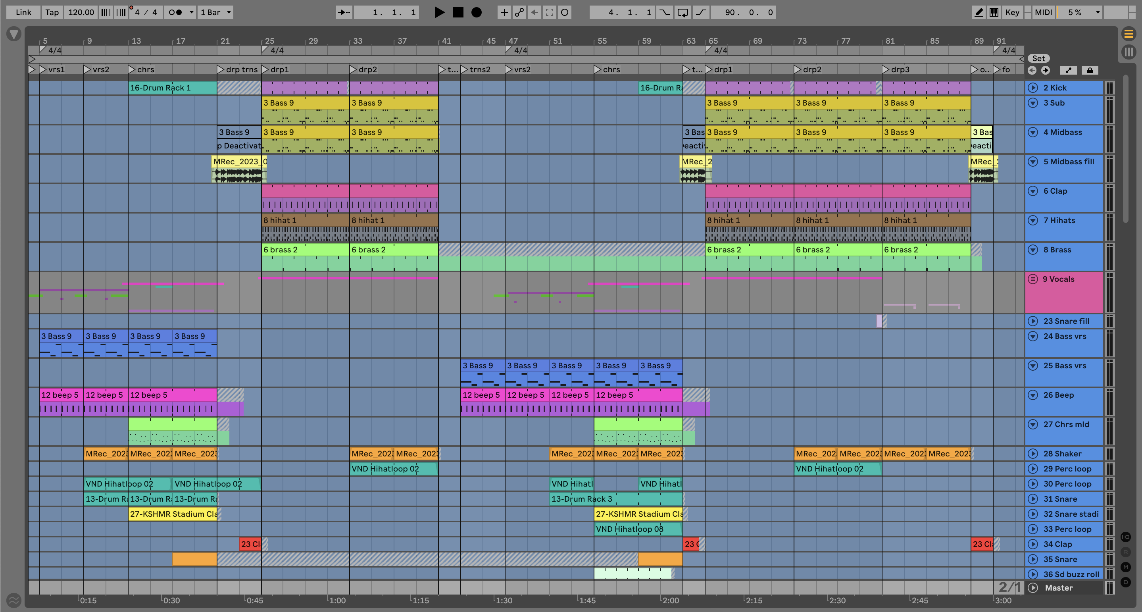
Task: Click the Stop transport button
Action: 458,12
